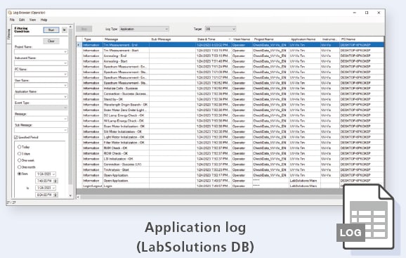
Task: Click the filter panel vertical scrollbar
Action: coord(70,106)
